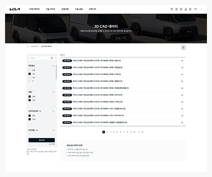The height and width of the screenshot is (177, 212).
Task: Uncheck the PV5 checkbox
Action: click(30, 100)
